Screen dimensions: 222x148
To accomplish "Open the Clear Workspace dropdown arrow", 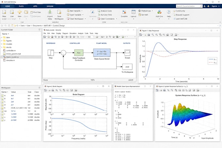I will pos(85,19).
